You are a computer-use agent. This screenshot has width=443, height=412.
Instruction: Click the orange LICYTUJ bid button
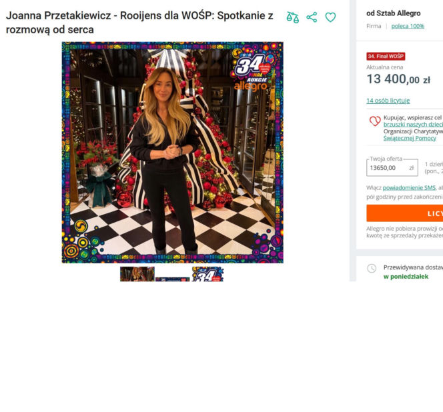coord(404,213)
